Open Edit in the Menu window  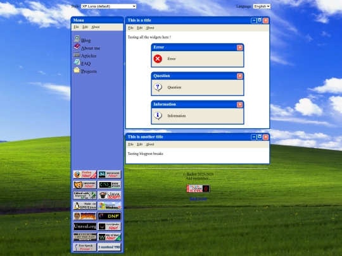(85, 27)
